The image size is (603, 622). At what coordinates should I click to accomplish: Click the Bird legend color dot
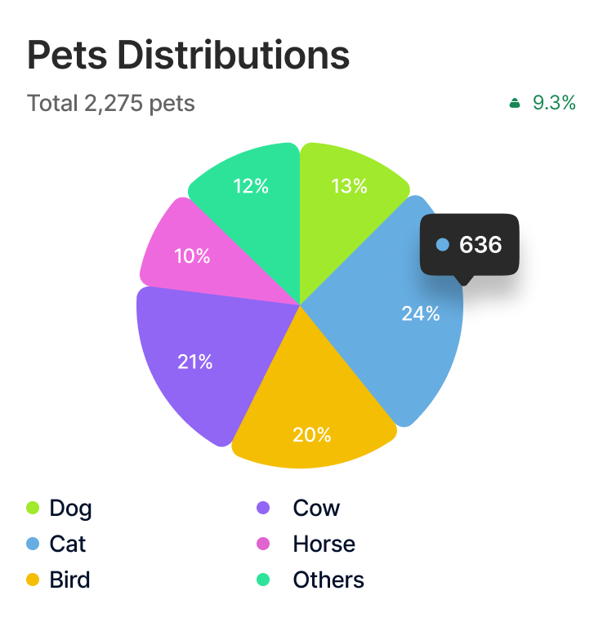click(33, 580)
